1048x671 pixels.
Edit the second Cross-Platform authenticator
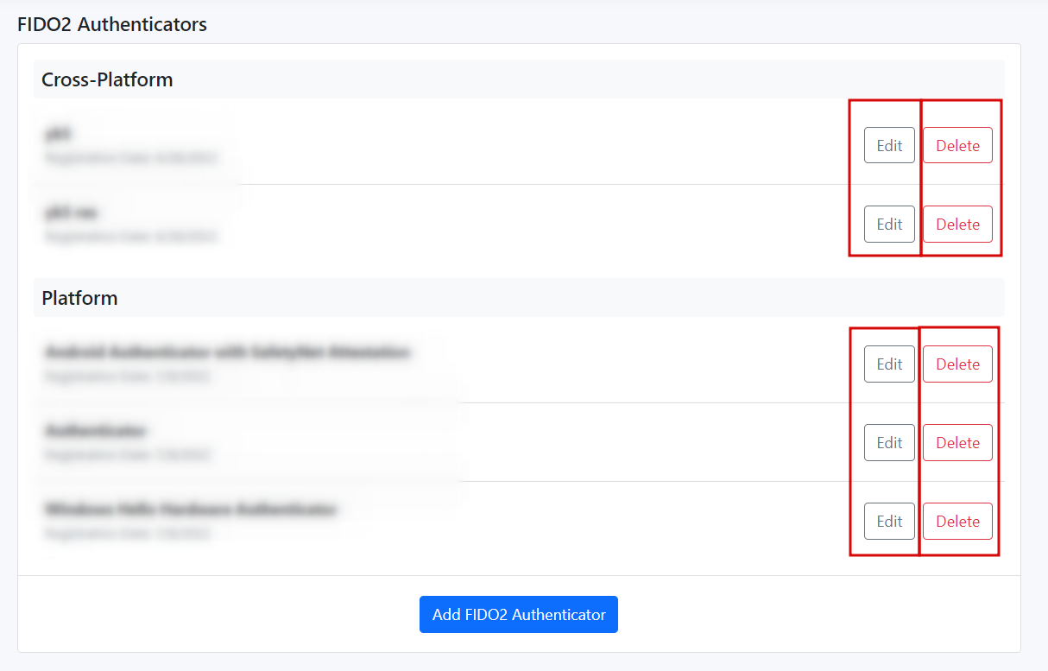click(889, 224)
